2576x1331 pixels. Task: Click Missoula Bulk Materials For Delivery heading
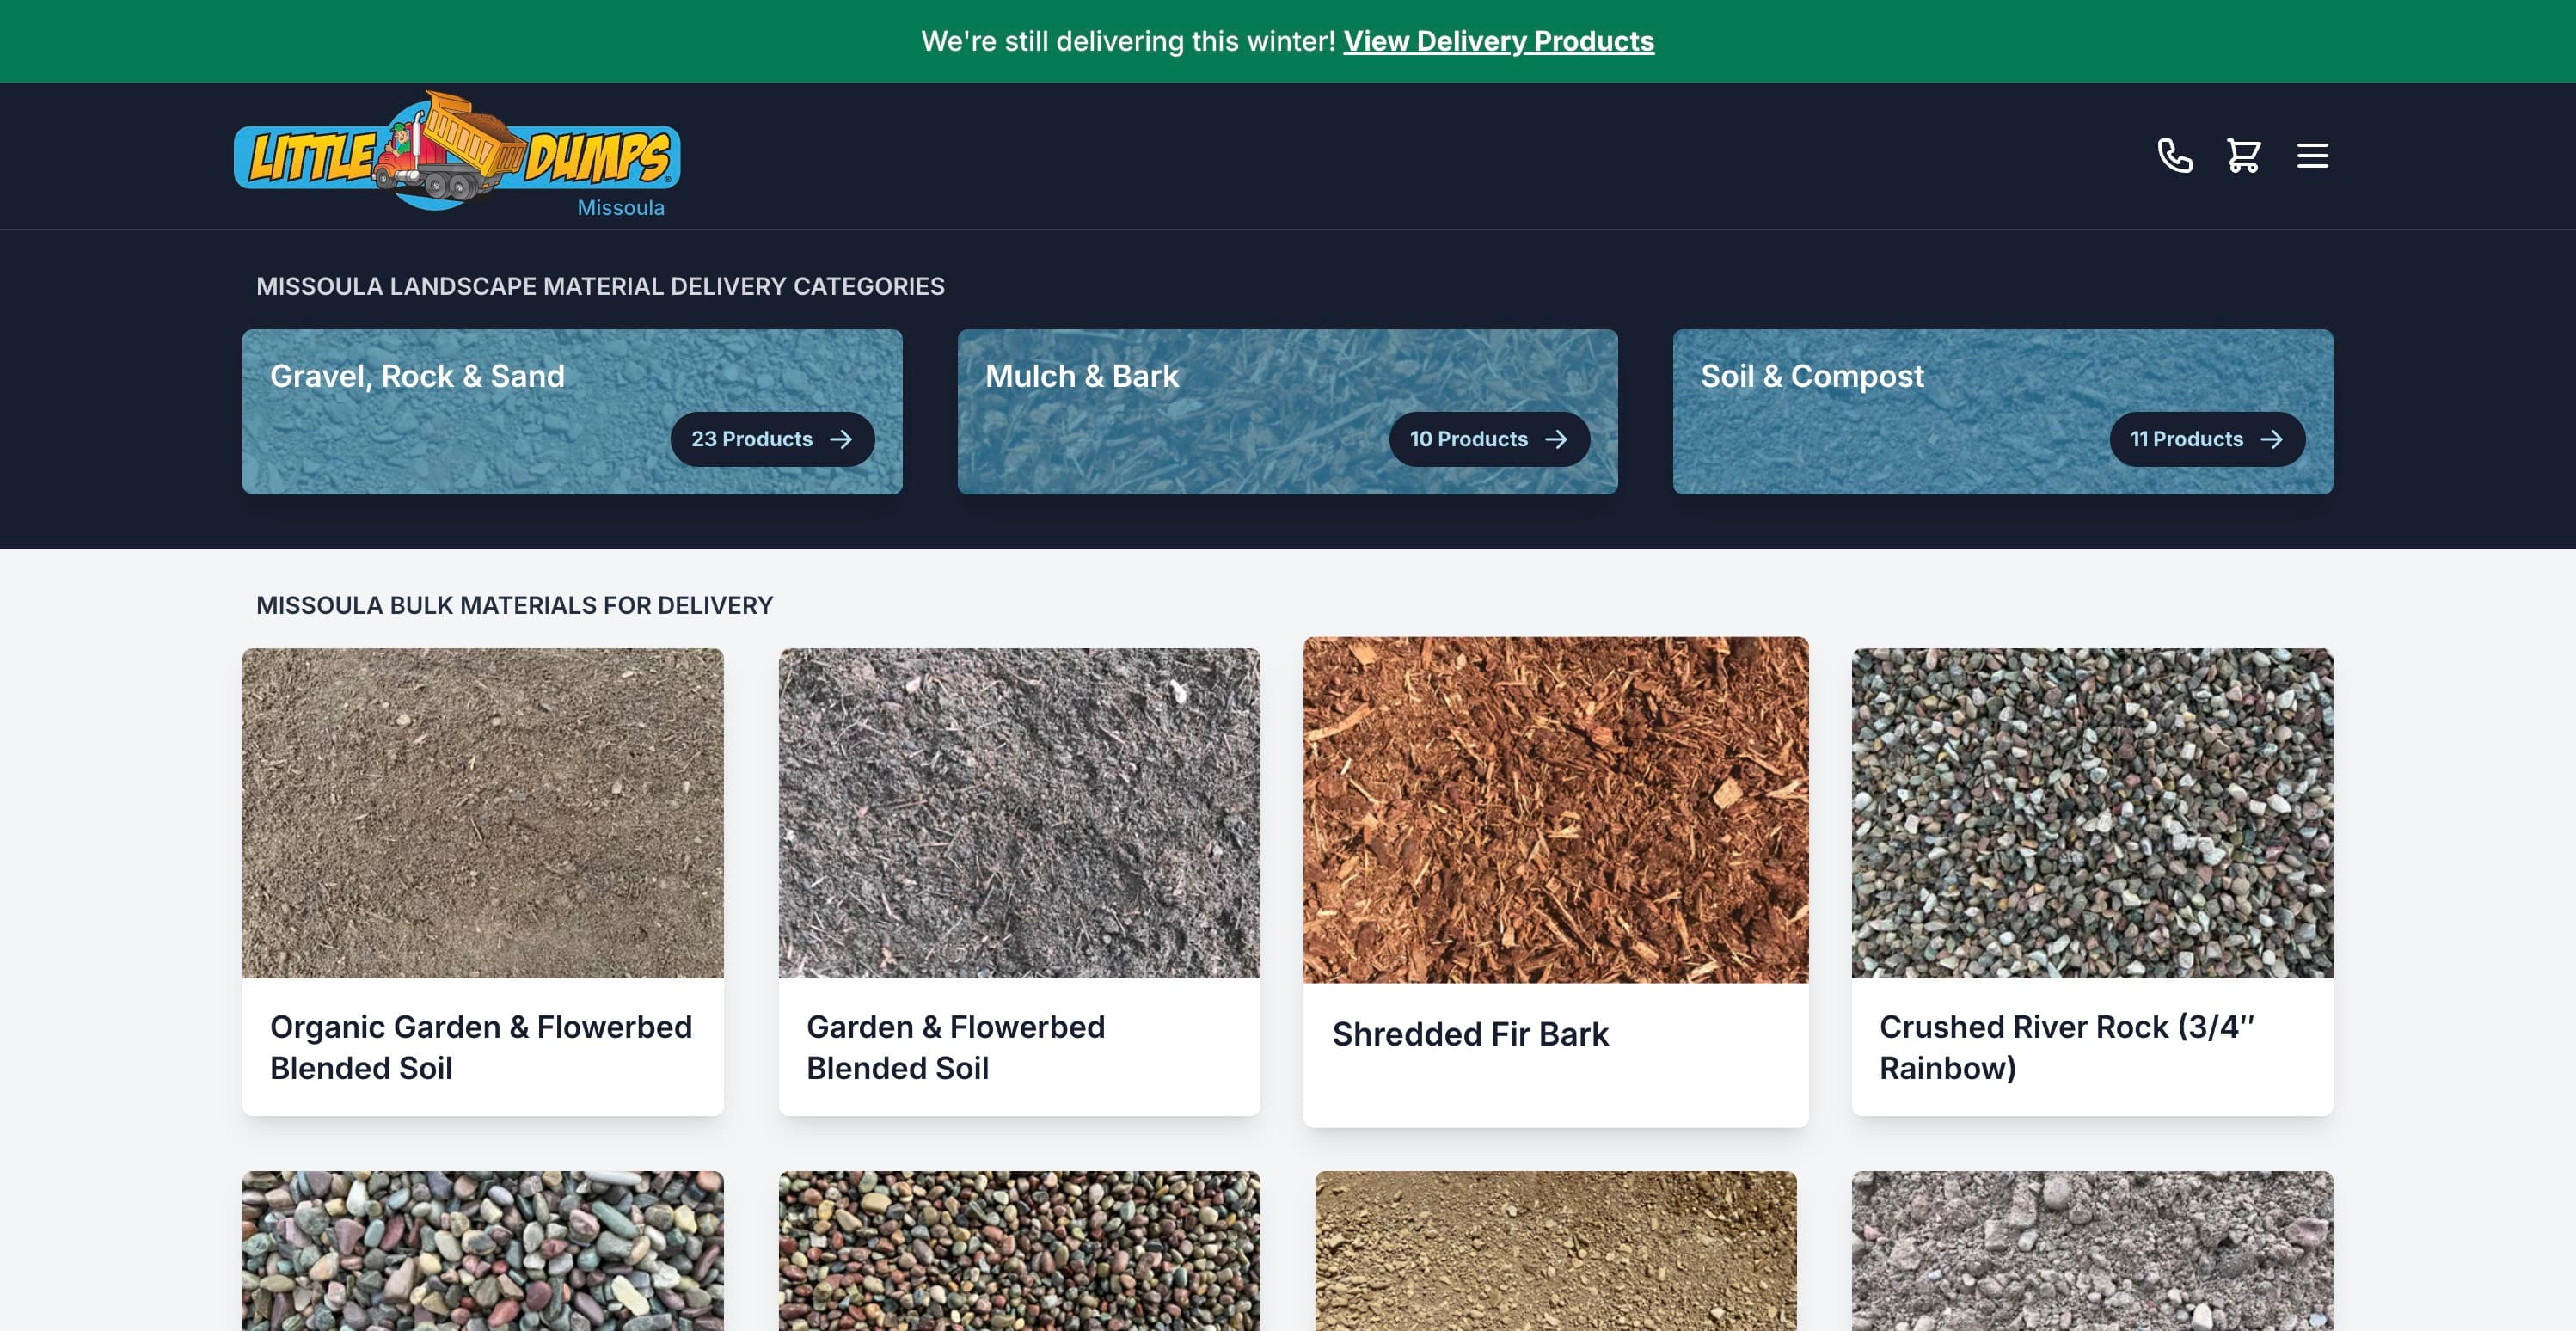pyautogui.click(x=514, y=605)
